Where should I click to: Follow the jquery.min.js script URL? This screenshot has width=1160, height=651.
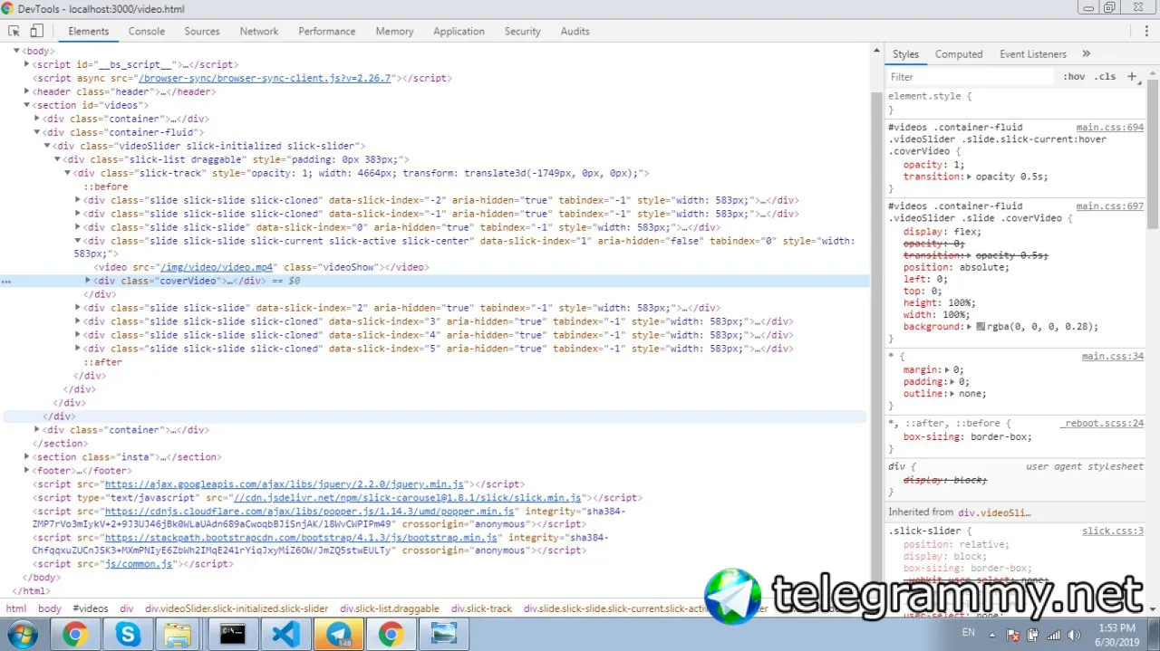click(284, 484)
